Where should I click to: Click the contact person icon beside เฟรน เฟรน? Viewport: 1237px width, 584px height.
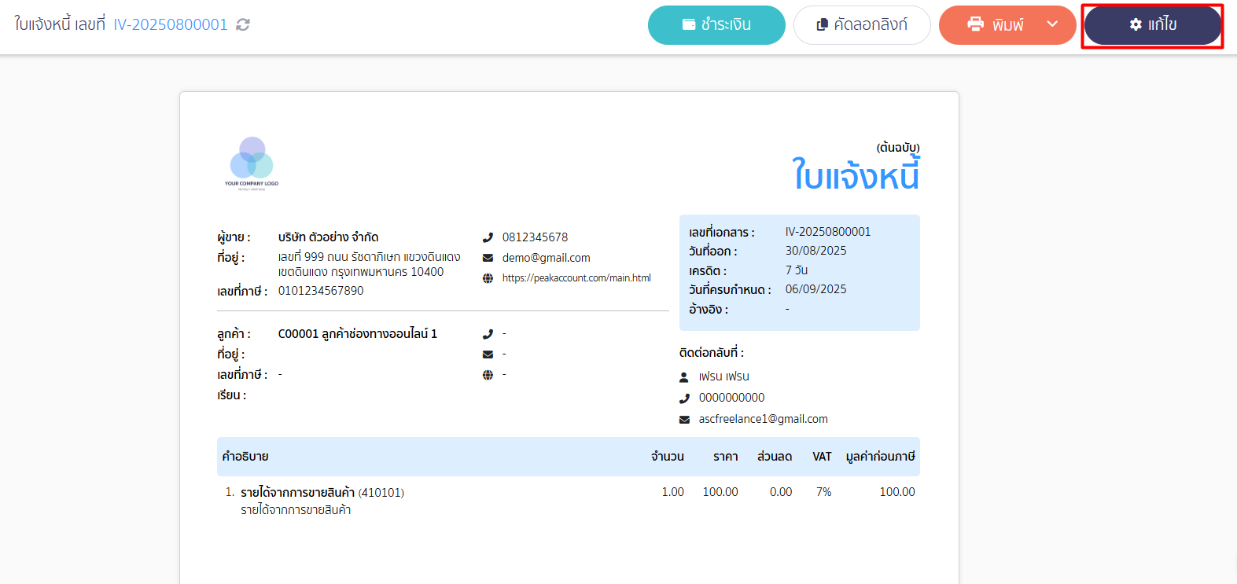tap(684, 377)
